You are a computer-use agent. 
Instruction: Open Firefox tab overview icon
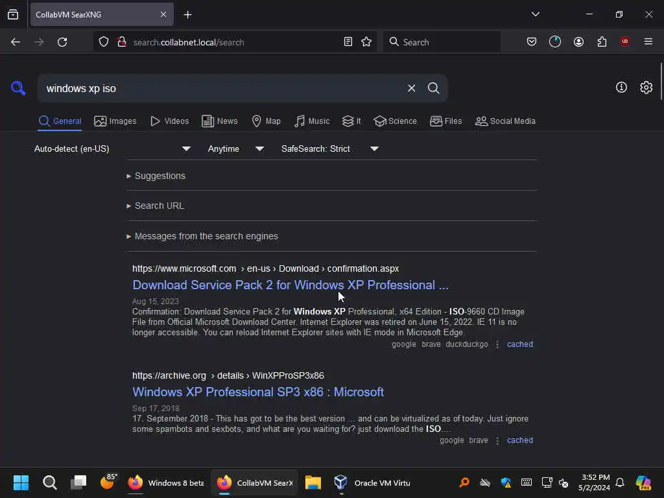13,14
